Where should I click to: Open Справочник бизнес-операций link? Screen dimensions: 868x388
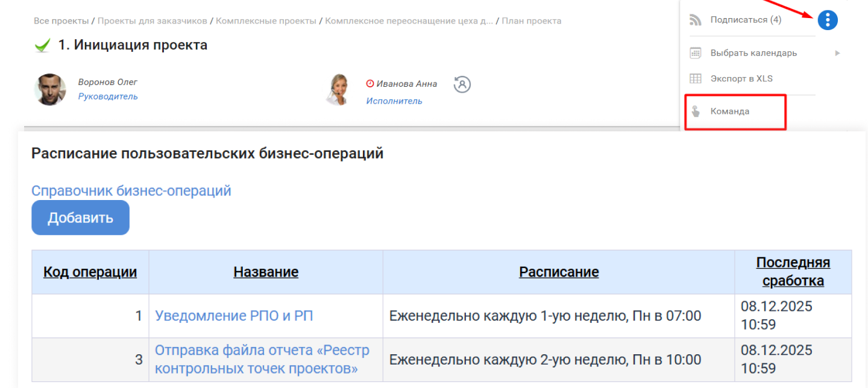click(131, 191)
